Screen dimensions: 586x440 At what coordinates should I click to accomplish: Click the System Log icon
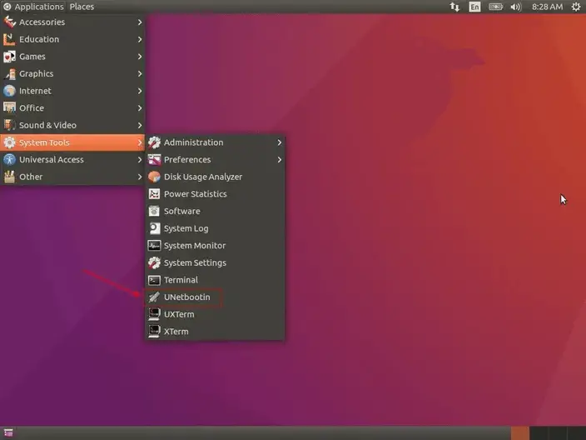click(154, 228)
